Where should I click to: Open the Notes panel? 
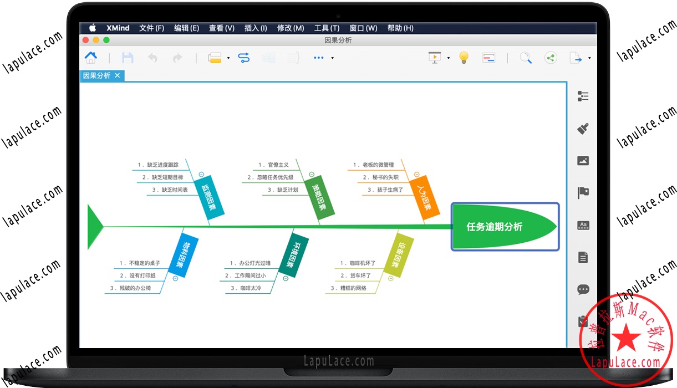(583, 257)
